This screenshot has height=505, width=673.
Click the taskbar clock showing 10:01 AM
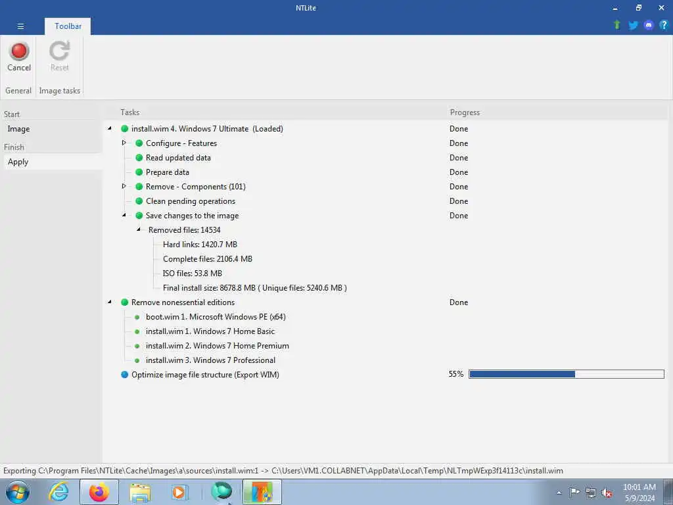tap(639, 493)
